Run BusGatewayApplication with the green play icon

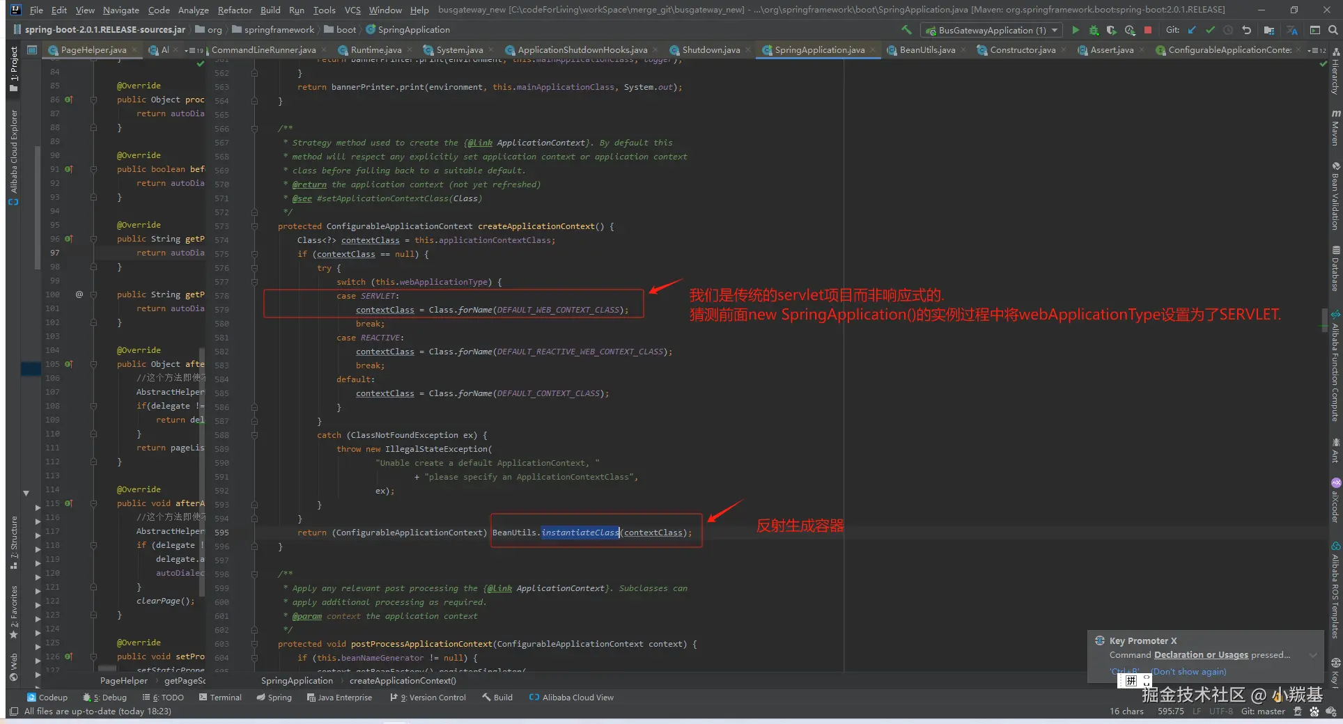[x=1076, y=30]
